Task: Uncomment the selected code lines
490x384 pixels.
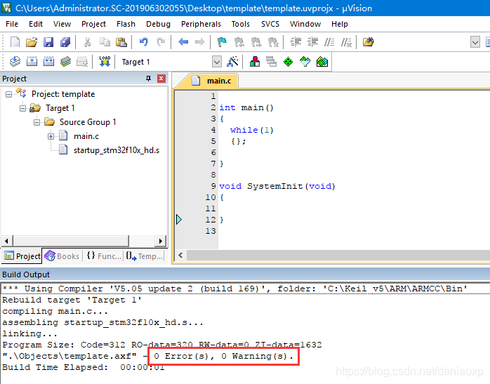Action: click(346, 42)
